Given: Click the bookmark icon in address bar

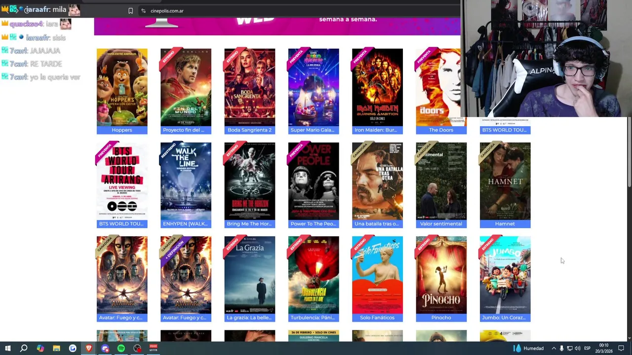Looking at the screenshot, I should 130,11.
